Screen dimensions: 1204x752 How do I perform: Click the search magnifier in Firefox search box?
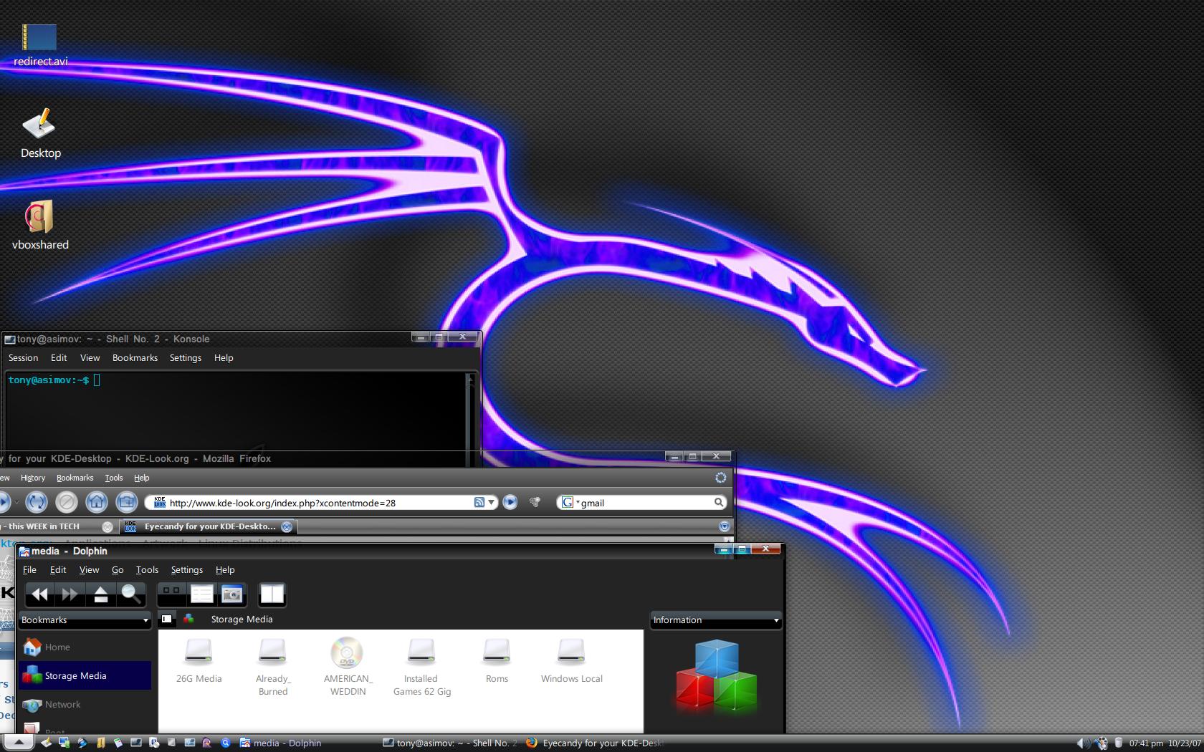719,502
